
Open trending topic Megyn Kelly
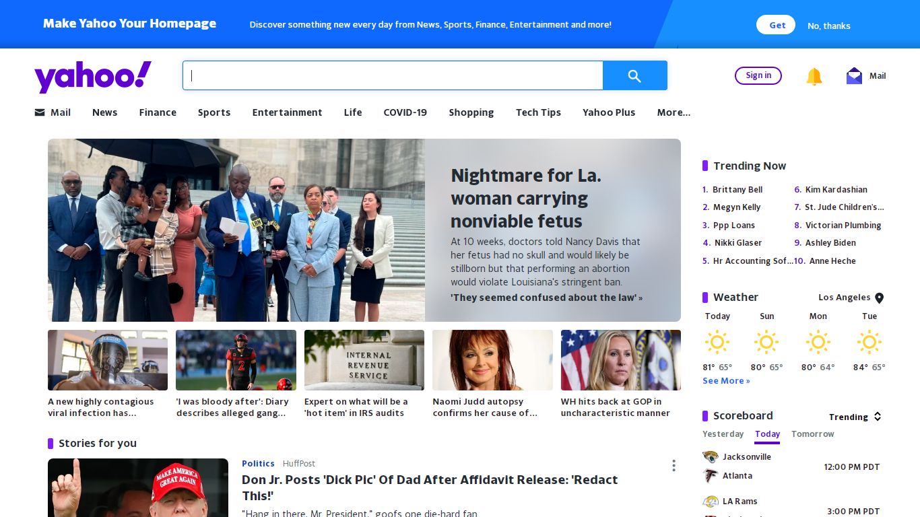737,207
